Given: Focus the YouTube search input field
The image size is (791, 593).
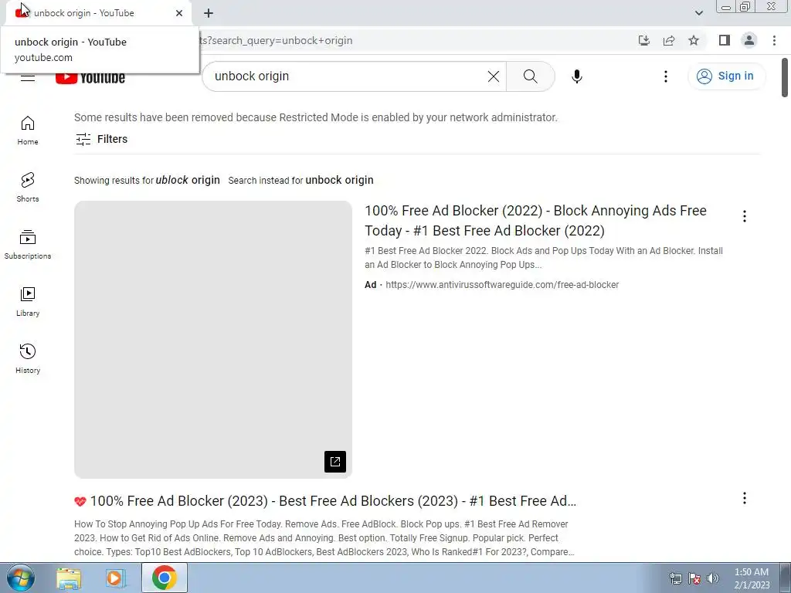Looking at the screenshot, I should click(x=348, y=76).
